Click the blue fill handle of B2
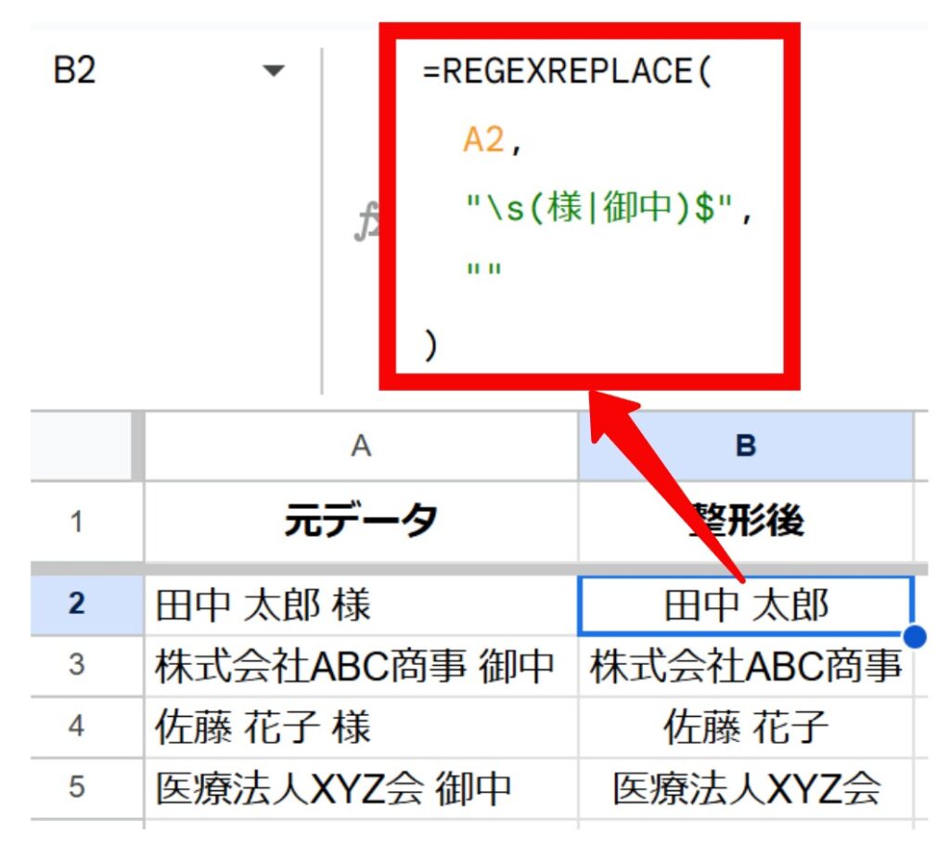This screenshot has height=844, width=950. tap(914, 637)
